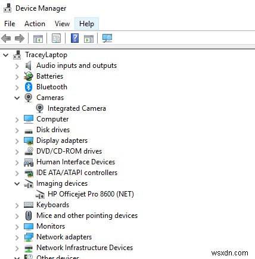Expand Human Interface Devices chevron

(x=17, y=163)
